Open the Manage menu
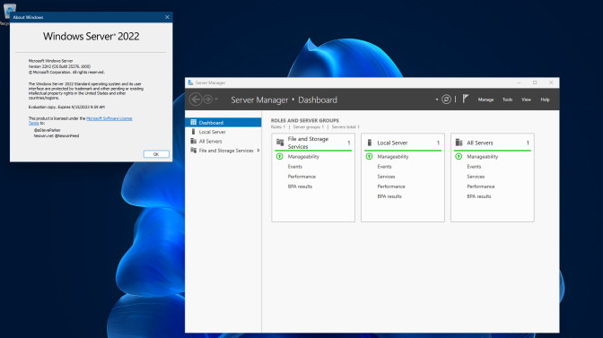Viewport: 603px width, 338px height. pyautogui.click(x=485, y=100)
